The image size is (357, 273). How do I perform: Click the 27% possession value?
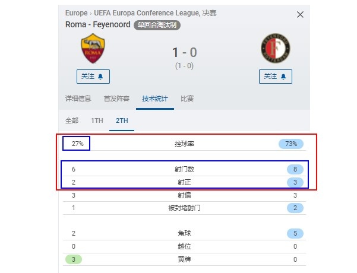click(x=77, y=144)
